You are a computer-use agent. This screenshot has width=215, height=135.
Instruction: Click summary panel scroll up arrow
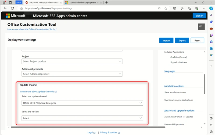205,52
